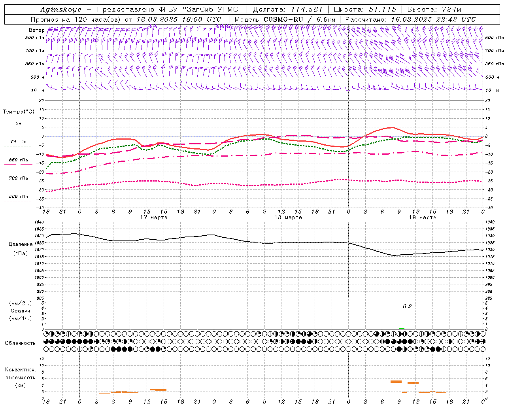Screen dimensions: 506x405
Task: Click the Ветер label of the wind panel
Action: click(37, 30)
